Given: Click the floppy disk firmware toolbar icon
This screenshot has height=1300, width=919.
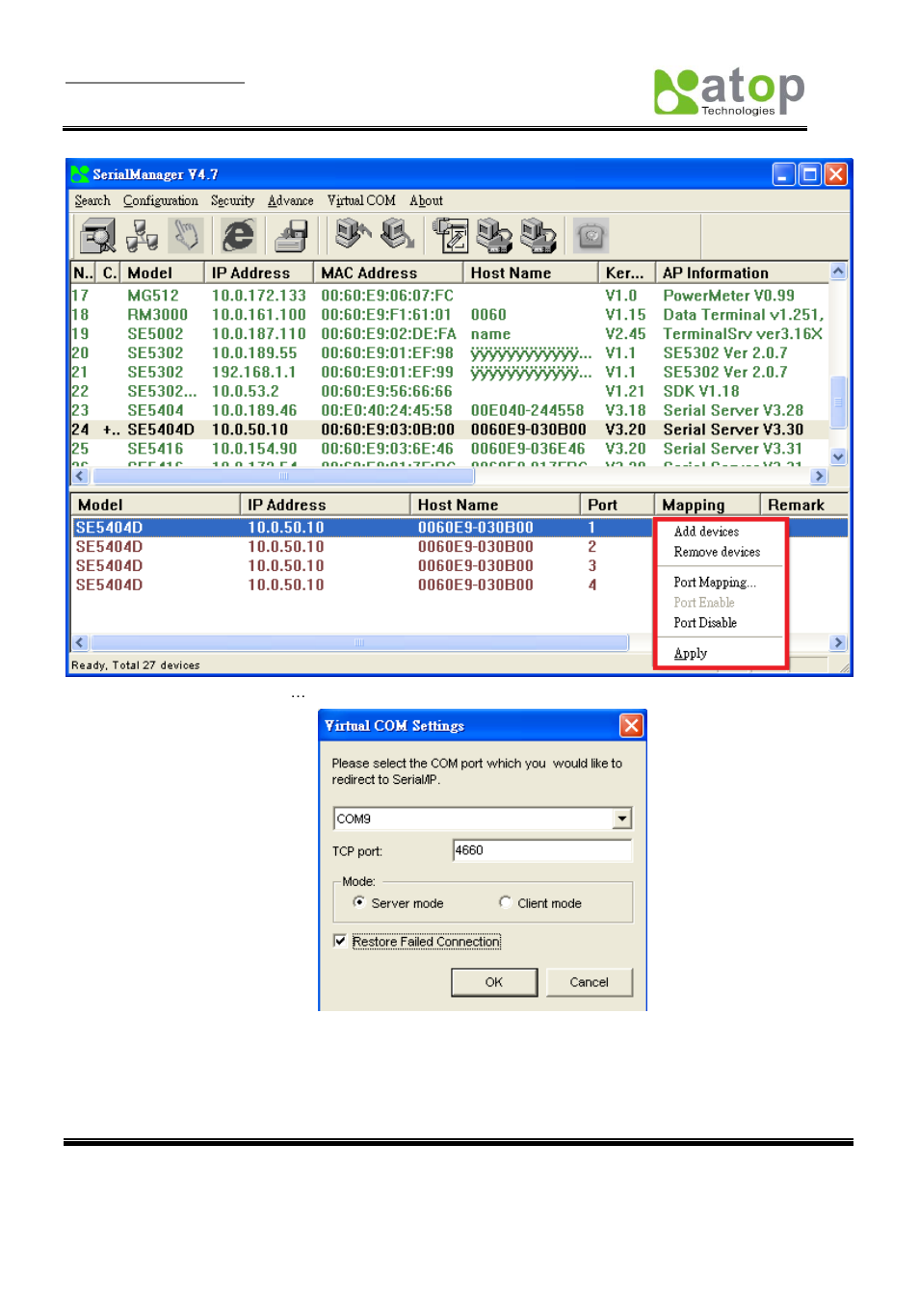Looking at the screenshot, I should pyautogui.click(x=291, y=235).
